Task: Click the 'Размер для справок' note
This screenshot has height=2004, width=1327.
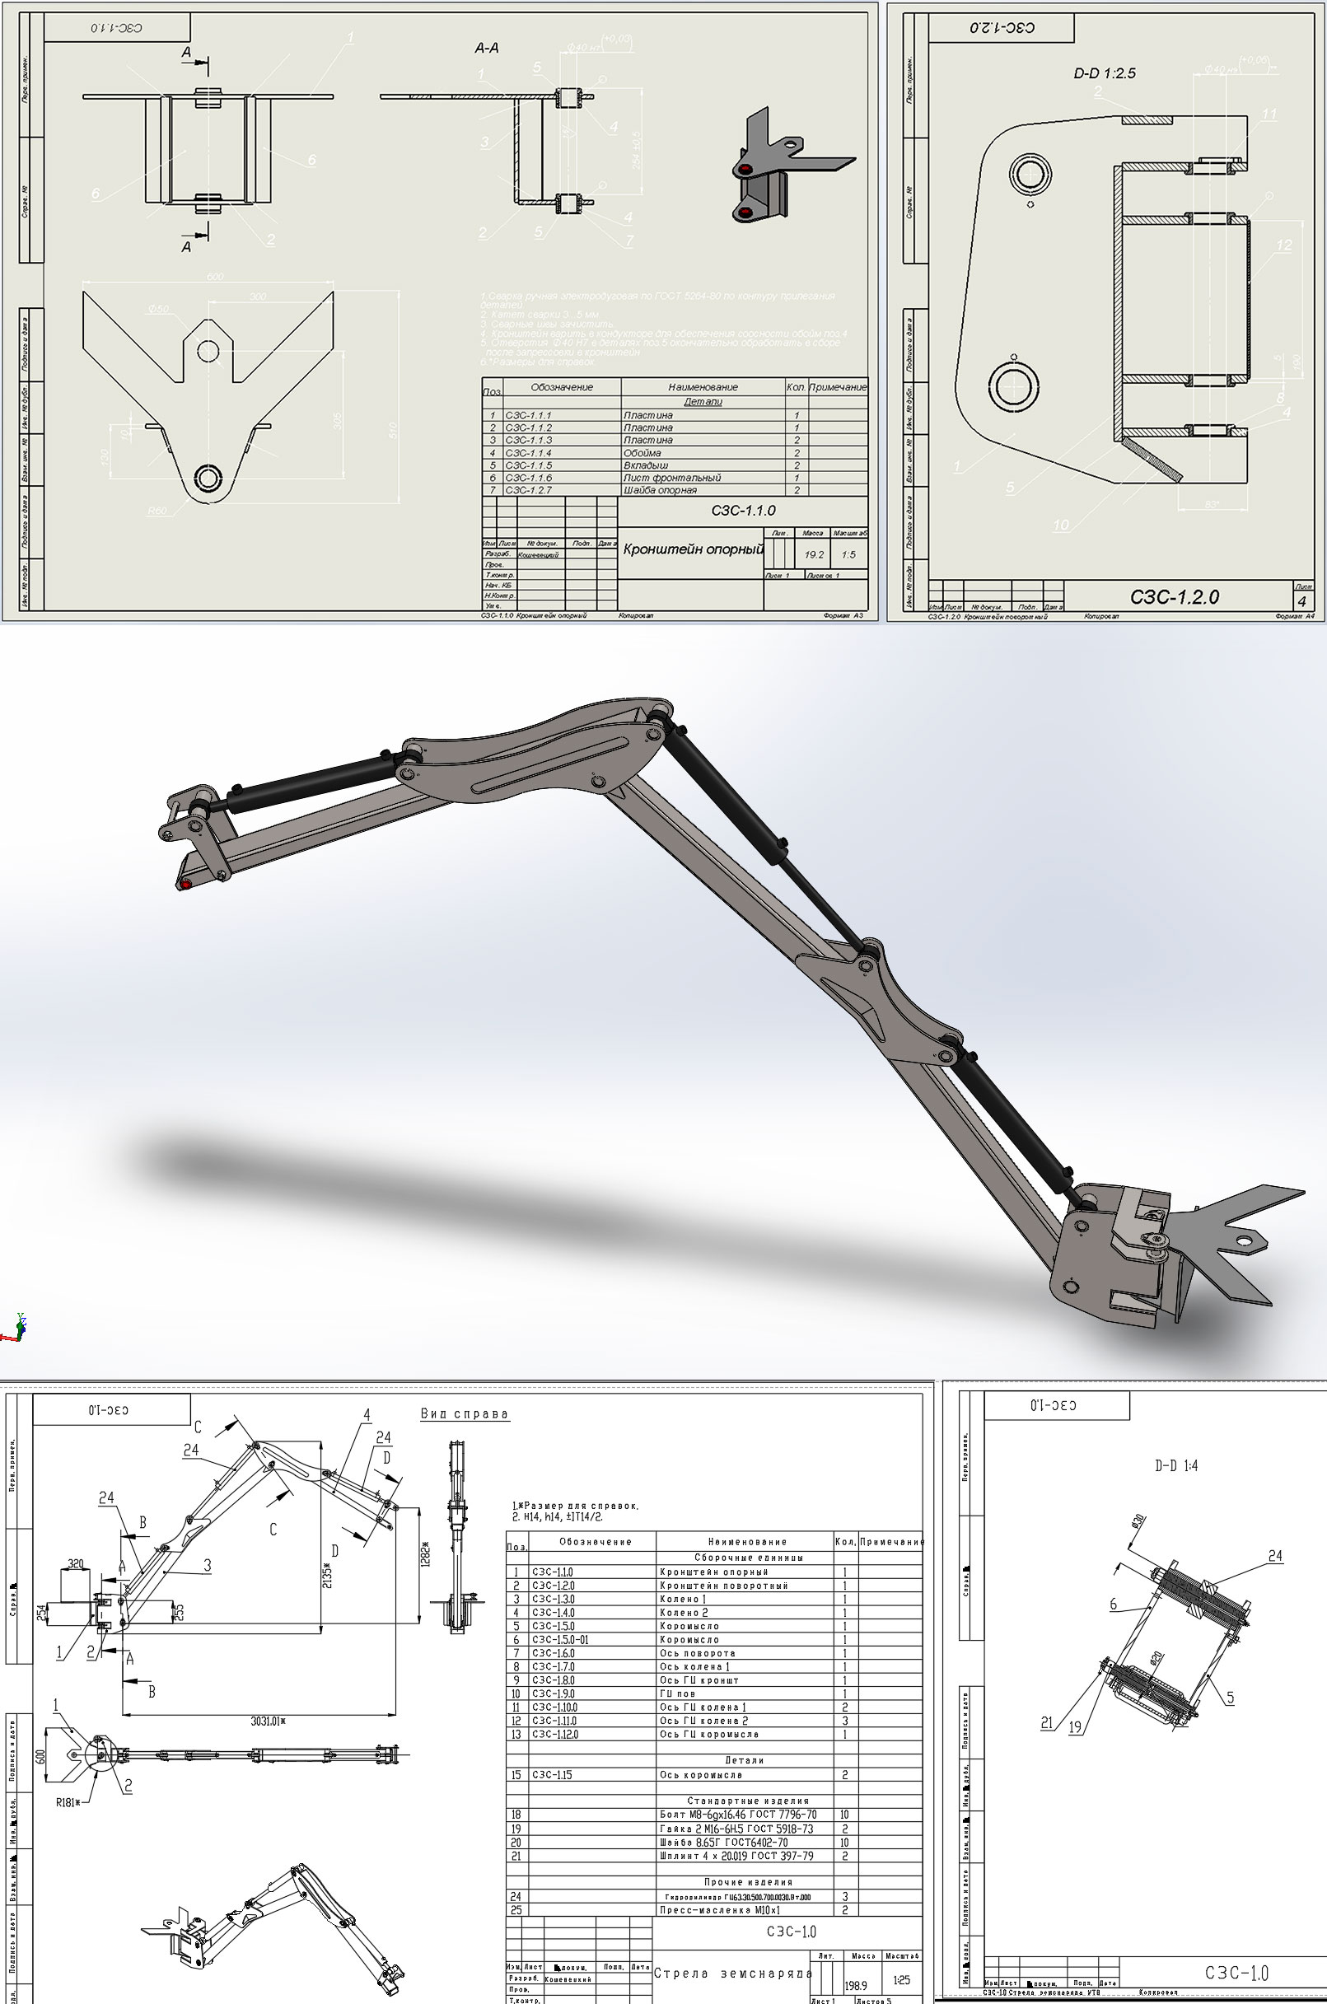Action: pos(576,1507)
